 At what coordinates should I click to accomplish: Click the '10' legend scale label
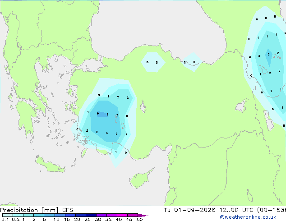(56, 219)
